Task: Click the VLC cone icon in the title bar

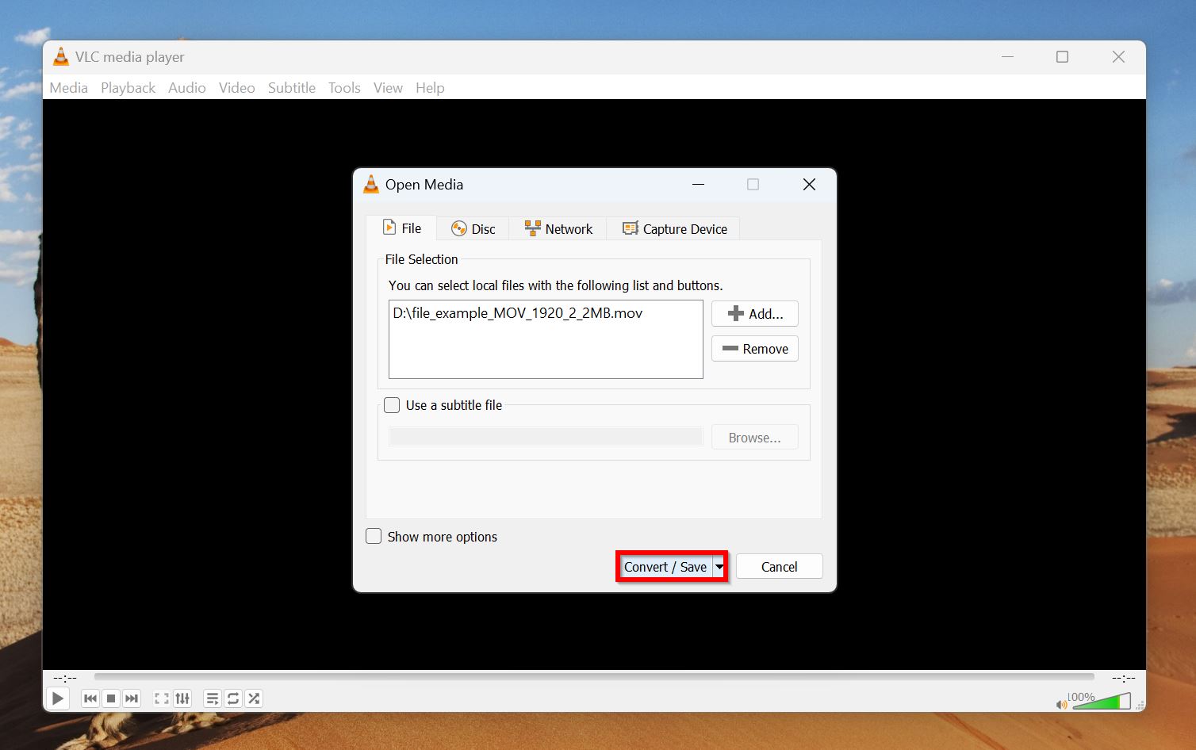Action: click(61, 57)
